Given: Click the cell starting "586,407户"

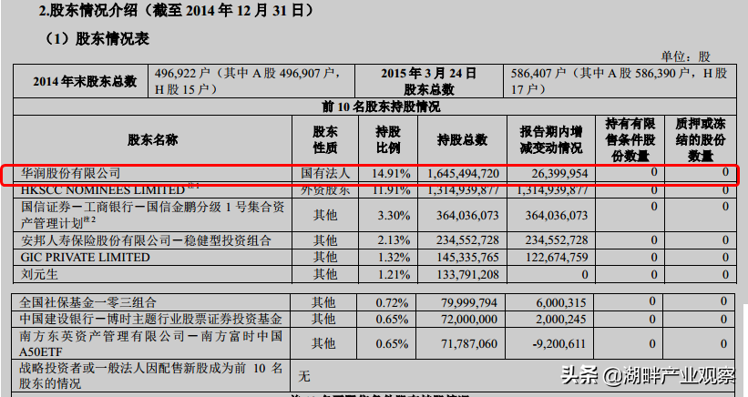Looking at the screenshot, I should pos(619,81).
